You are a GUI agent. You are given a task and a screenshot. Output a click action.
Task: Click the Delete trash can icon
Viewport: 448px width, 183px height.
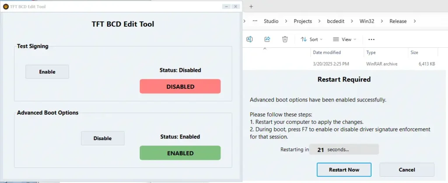click(285, 39)
